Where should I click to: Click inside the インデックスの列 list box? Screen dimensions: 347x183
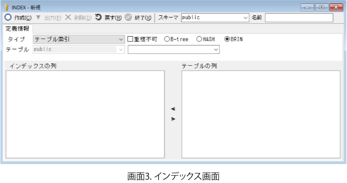coord(85,114)
